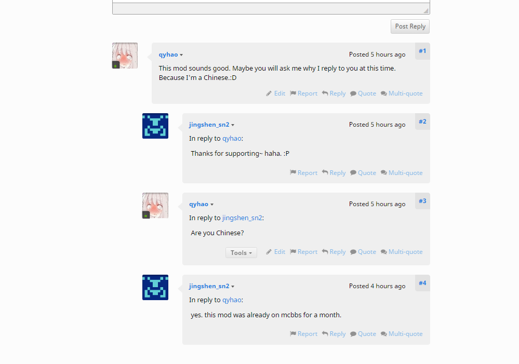Quote post #2 using speech bubble
The width and height of the screenshot is (519, 364).
[x=363, y=173]
